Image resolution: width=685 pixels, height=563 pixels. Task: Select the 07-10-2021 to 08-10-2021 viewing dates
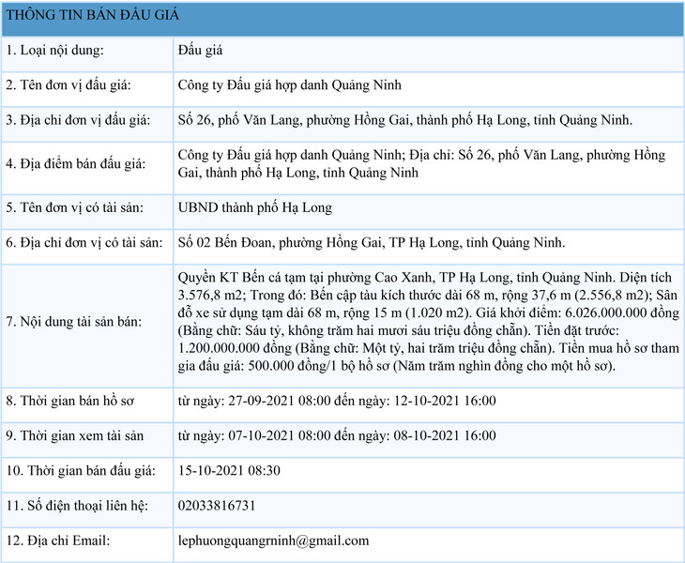tap(337, 435)
